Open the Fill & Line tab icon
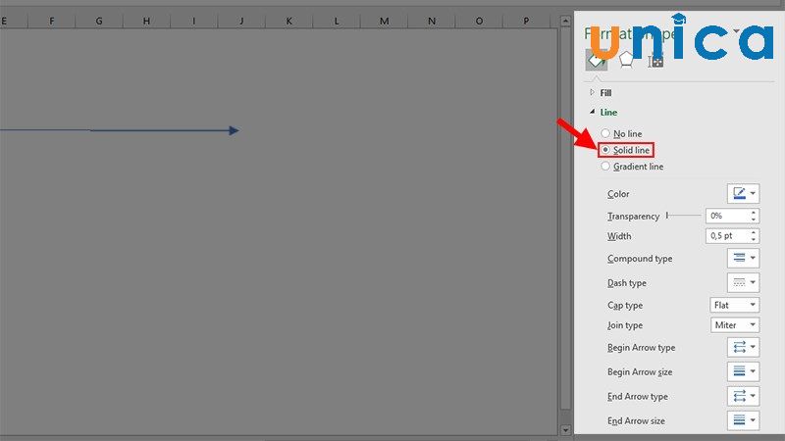The image size is (785, 441). 597,60
